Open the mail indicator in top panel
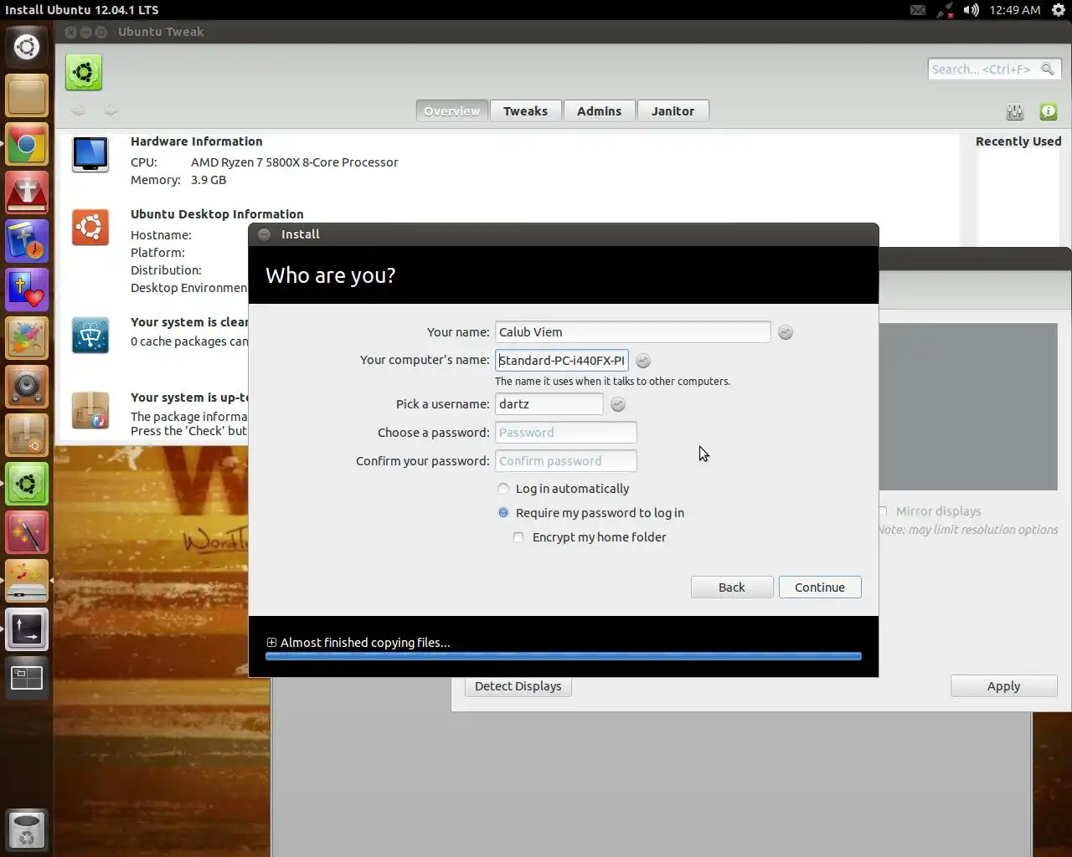Screen dimensions: 1072x857 [918, 10]
